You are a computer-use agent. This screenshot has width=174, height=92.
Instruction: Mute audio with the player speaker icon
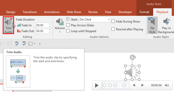point(167,85)
